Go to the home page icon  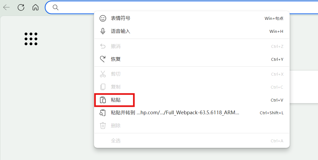35,7
